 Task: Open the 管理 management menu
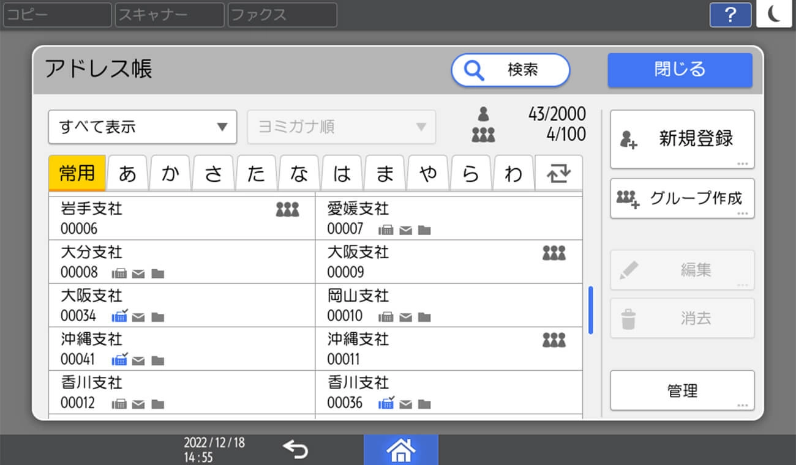681,390
